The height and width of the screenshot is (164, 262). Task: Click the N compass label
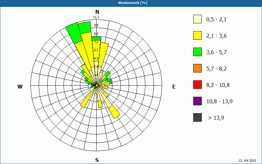pos(97,12)
